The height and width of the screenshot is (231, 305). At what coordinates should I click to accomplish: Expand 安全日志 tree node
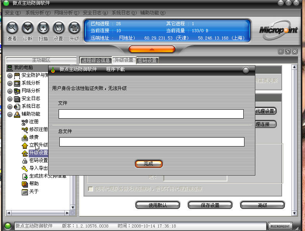10,99
